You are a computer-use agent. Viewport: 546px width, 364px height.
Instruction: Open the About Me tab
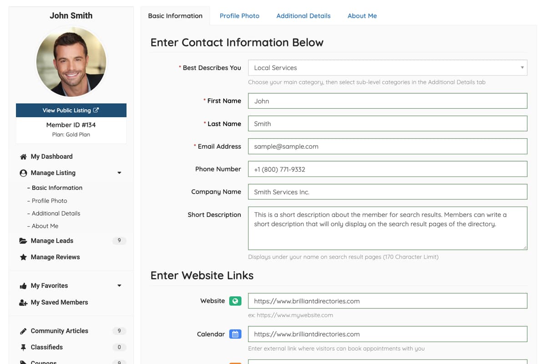[x=362, y=15]
